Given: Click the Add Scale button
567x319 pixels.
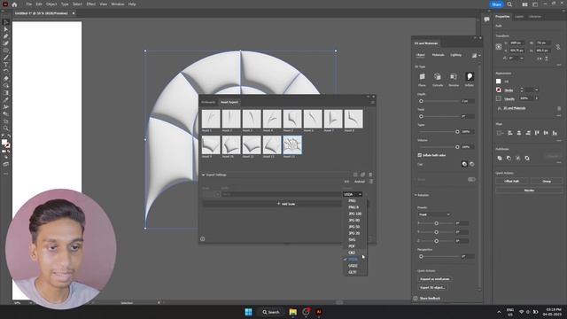Looking at the screenshot, I should point(286,204).
